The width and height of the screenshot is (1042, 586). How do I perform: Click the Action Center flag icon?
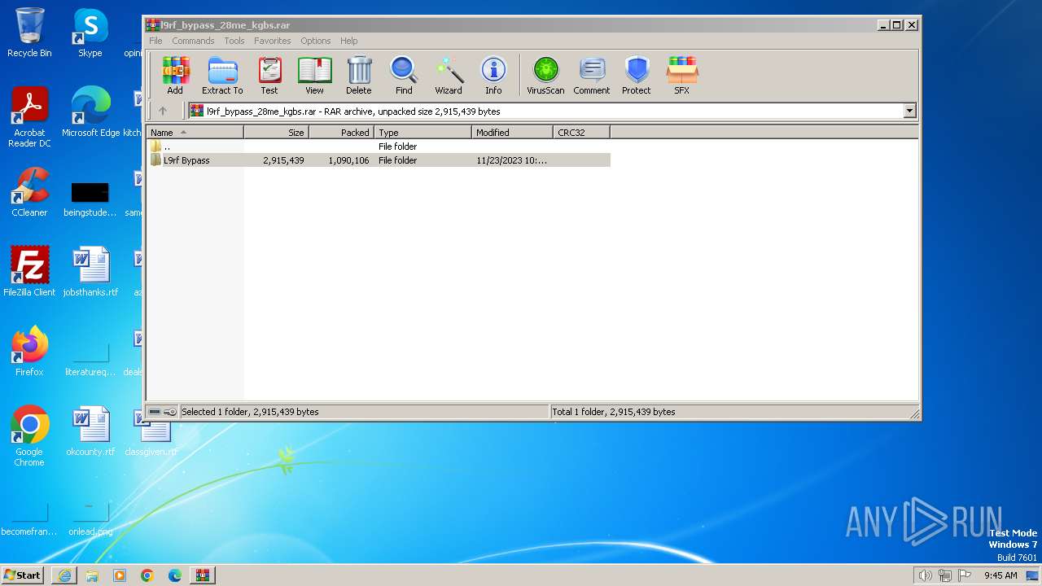[x=965, y=575]
